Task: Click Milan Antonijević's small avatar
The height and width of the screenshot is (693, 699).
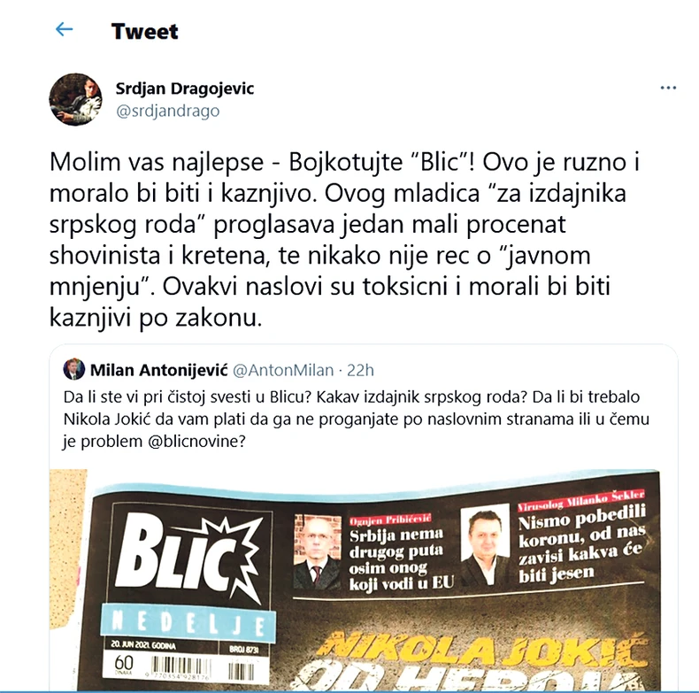Action: 74,369
